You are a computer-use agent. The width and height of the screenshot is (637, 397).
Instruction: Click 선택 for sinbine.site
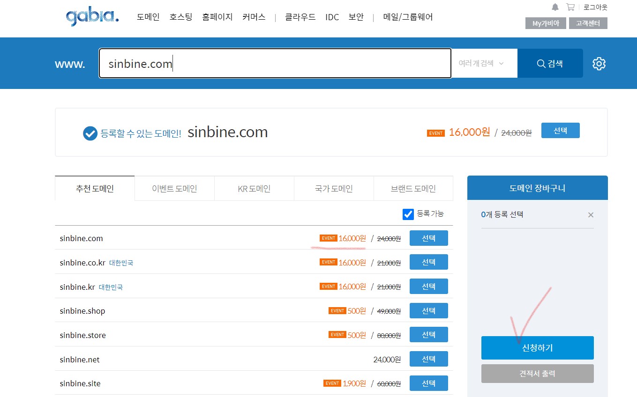coord(429,383)
